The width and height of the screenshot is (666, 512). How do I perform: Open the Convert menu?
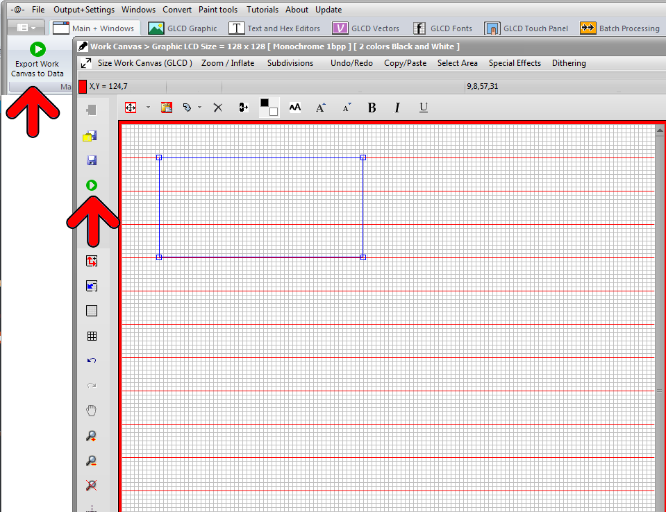coord(177,9)
